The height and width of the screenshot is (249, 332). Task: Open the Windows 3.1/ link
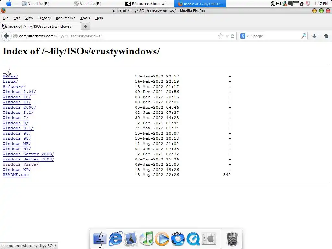[18, 113]
